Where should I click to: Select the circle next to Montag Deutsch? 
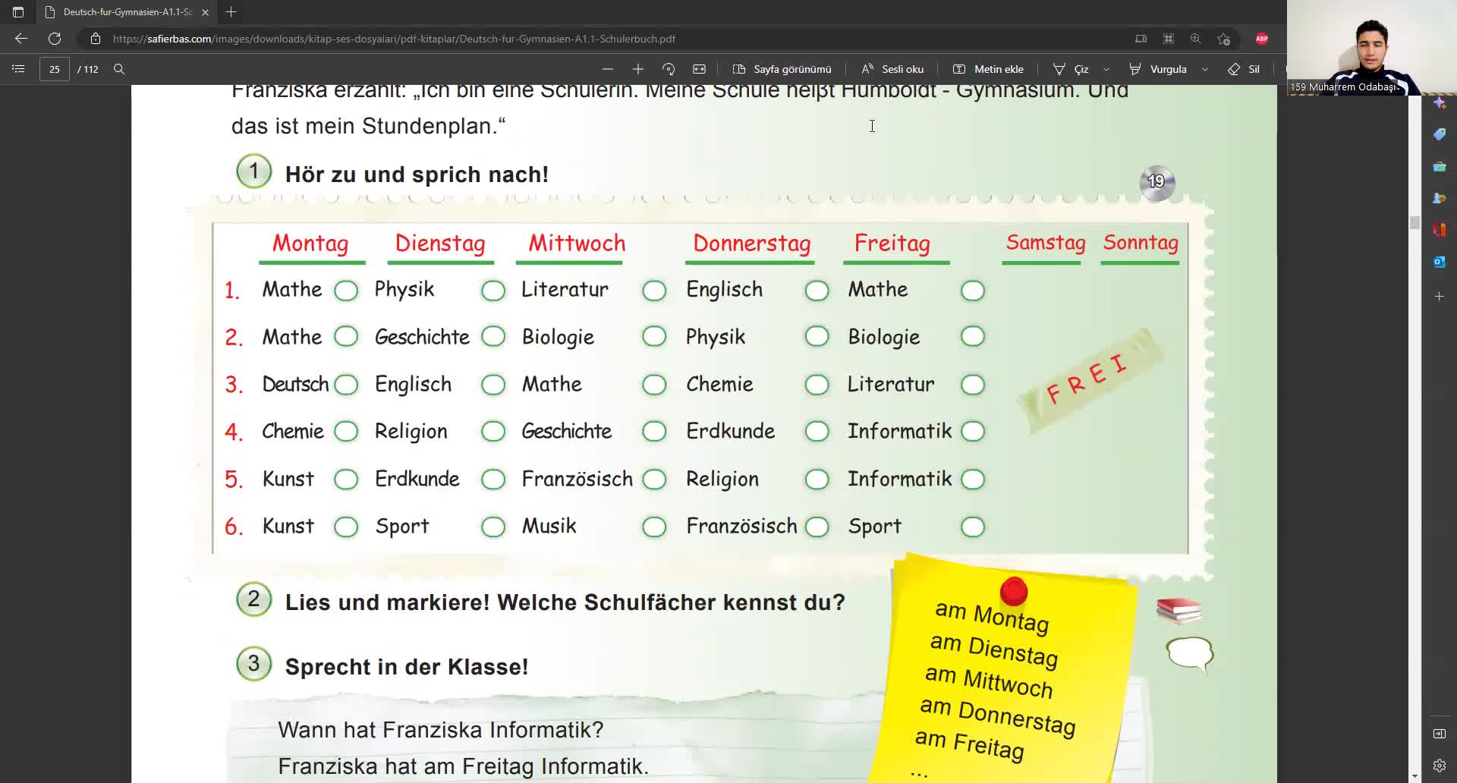[x=346, y=385]
